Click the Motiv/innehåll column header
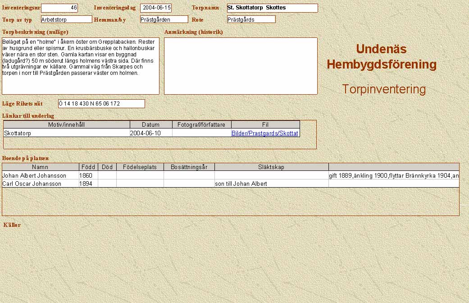The image size is (469, 303). pyautogui.click(x=67, y=125)
